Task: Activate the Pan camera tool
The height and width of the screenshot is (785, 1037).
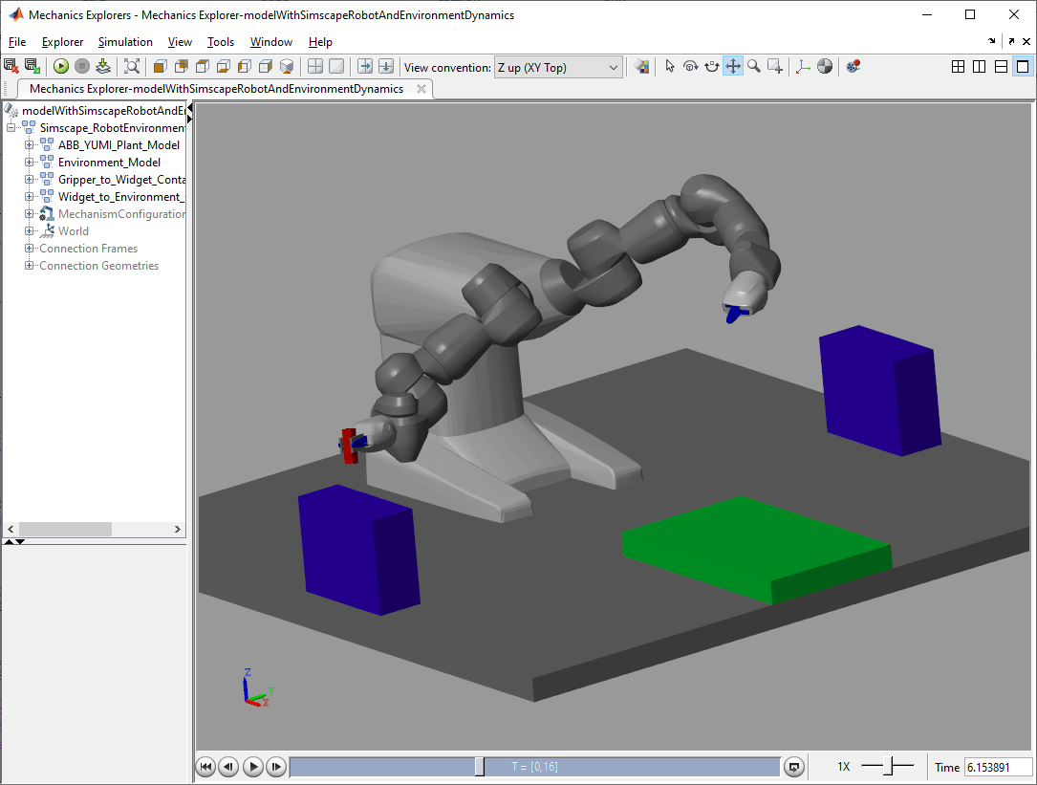Action: (732, 66)
